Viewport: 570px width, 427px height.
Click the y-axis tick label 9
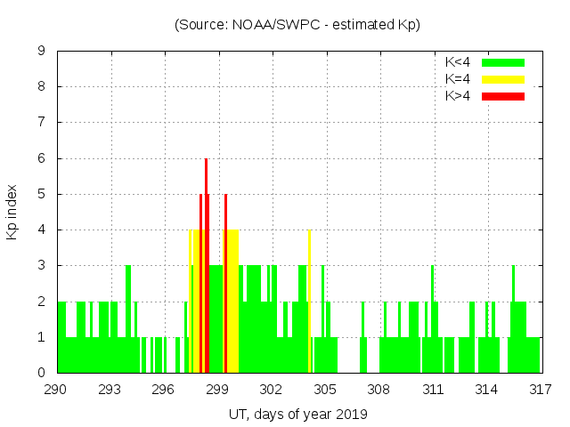[x=42, y=52]
